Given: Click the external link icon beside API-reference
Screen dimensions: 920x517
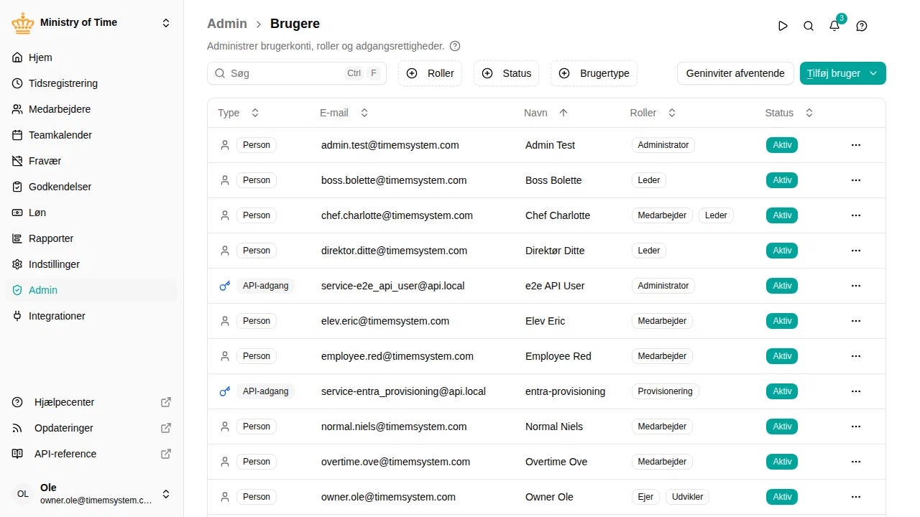Looking at the screenshot, I should click(x=166, y=454).
